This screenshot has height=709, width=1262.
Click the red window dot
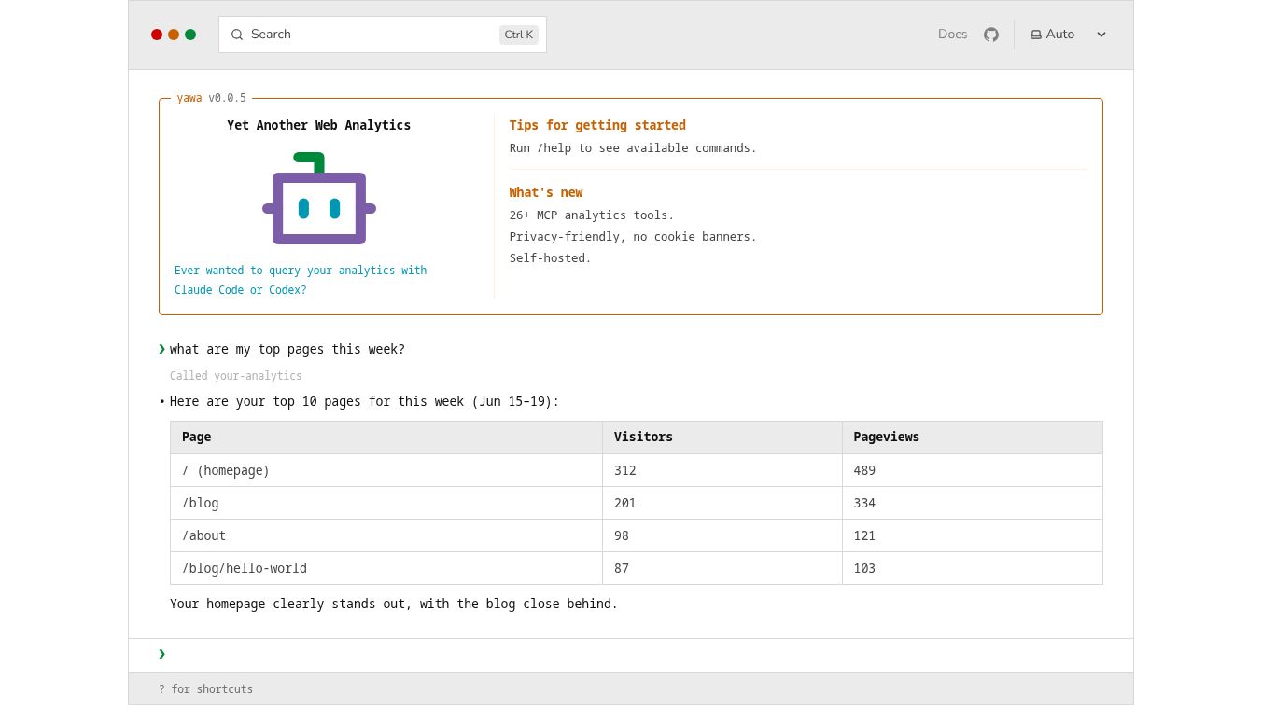[157, 35]
